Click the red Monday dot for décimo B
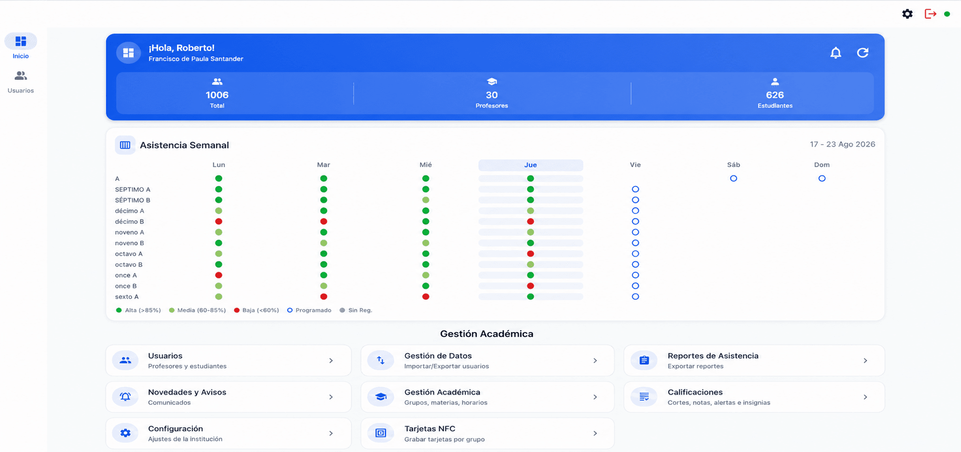This screenshot has width=961, height=452. (219, 222)
